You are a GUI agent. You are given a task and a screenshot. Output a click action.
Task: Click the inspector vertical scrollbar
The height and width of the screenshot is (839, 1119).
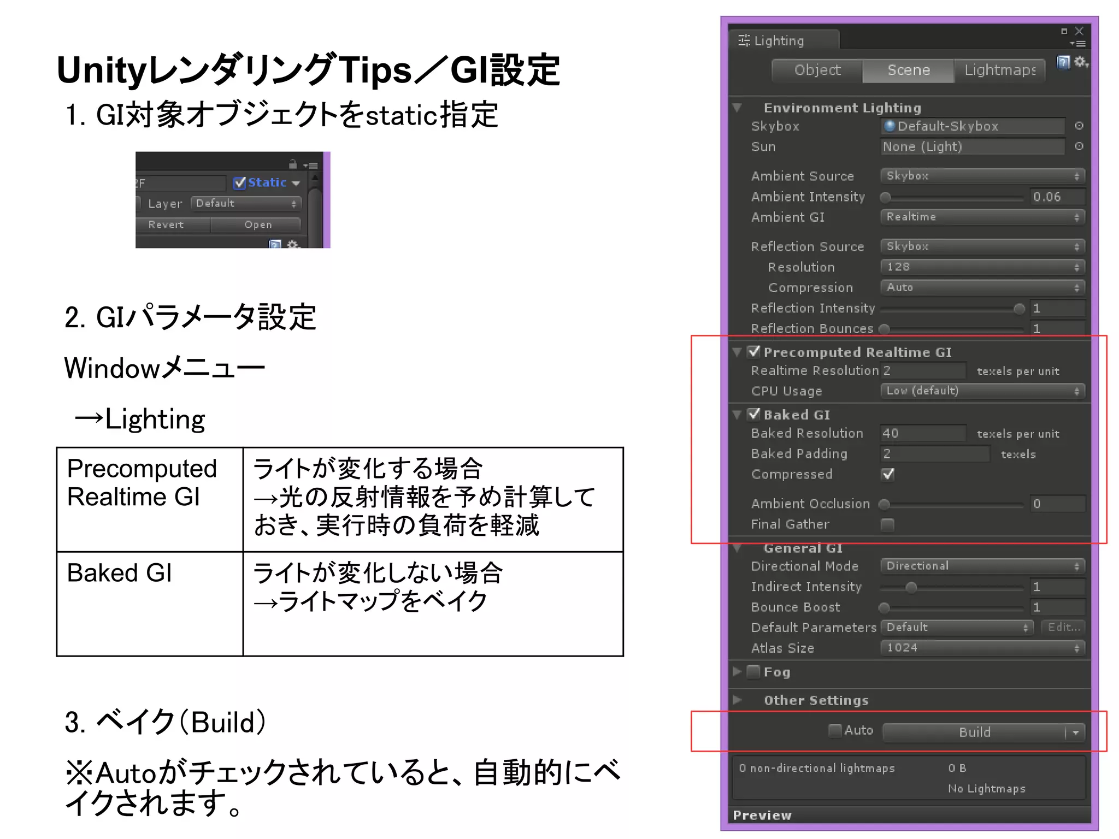coord(315,210)
